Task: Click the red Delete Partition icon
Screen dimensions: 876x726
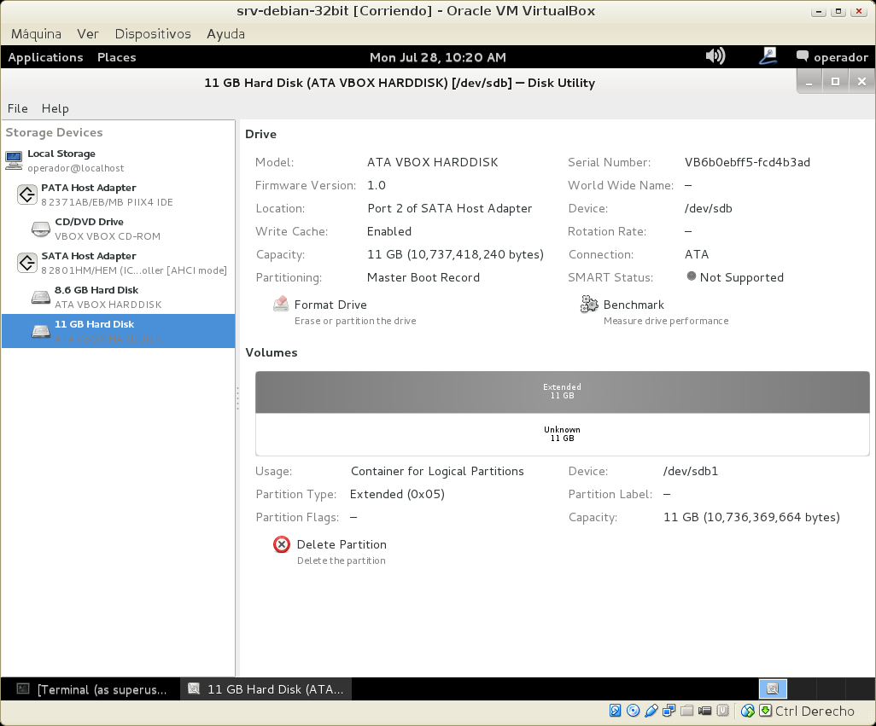Action: pos(282,544)
